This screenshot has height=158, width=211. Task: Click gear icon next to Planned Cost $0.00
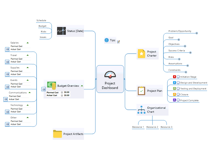pyautogui.click(x=62, y=92)
